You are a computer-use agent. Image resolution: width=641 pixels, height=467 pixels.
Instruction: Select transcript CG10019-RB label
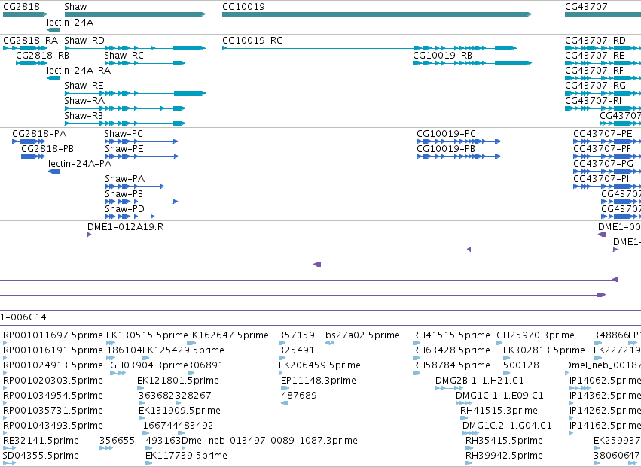[442, 56]
